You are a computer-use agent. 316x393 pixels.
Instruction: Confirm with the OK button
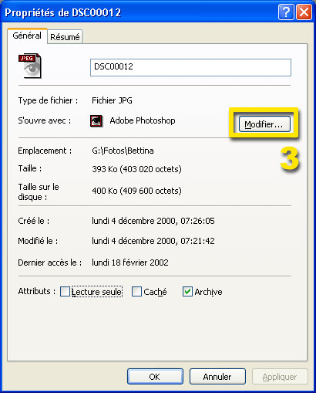tap(155, 377)
